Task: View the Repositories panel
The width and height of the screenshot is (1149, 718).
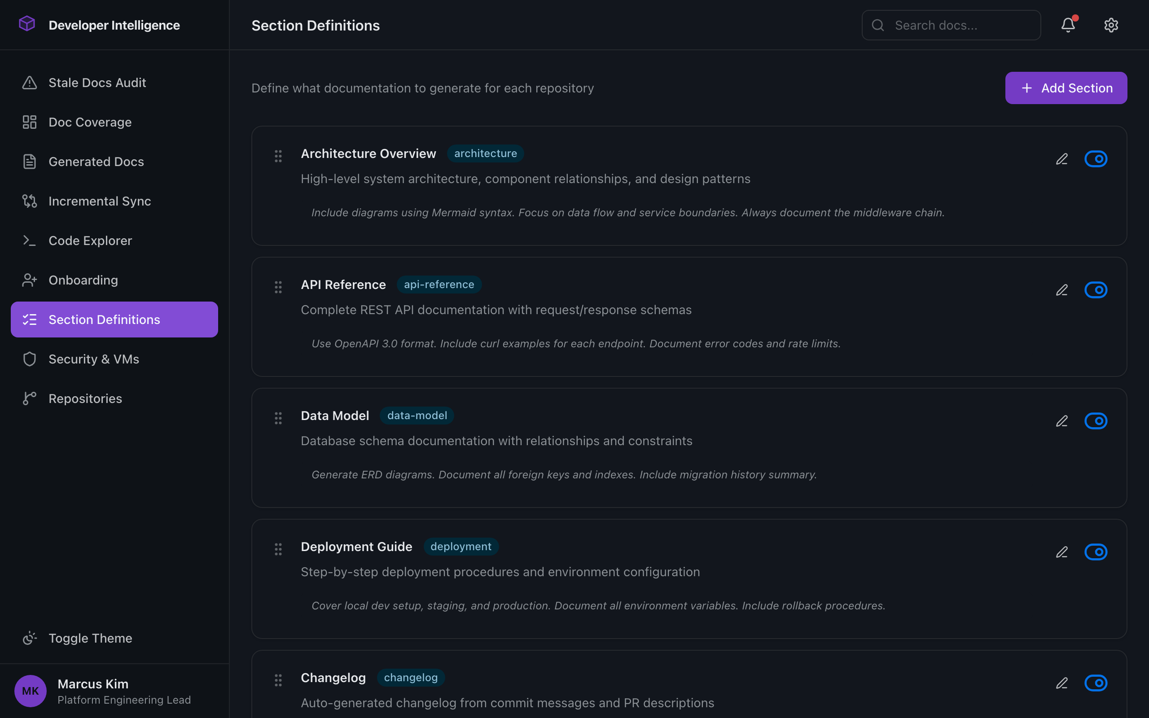Action: 85,398
